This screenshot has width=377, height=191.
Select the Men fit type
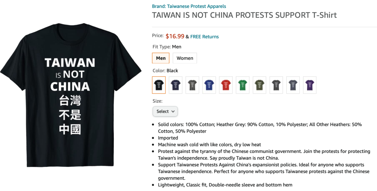pos(161,58)
